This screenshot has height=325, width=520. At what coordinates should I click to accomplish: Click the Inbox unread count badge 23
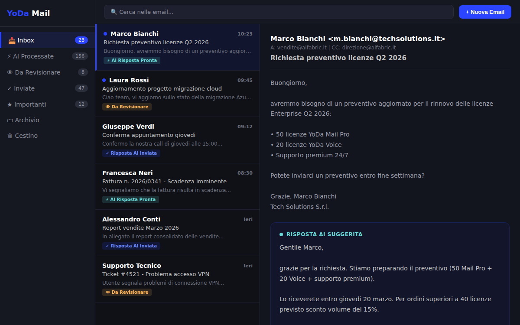click(81, 40)
